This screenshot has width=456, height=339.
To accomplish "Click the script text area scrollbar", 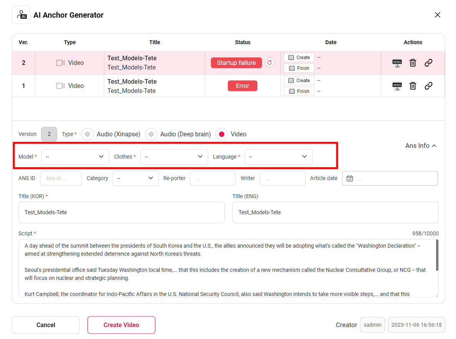I will pyautogui.click(x=437, y=255).
